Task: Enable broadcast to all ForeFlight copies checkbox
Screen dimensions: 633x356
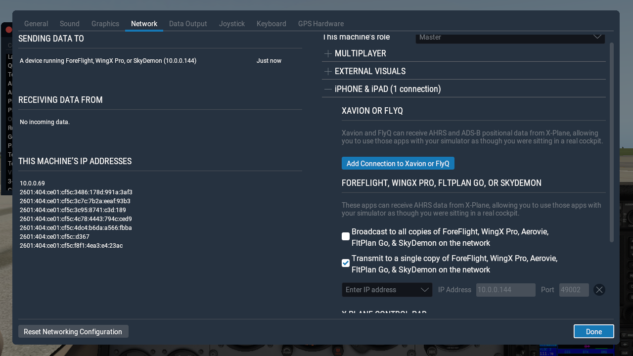Action: coord(346,236)
